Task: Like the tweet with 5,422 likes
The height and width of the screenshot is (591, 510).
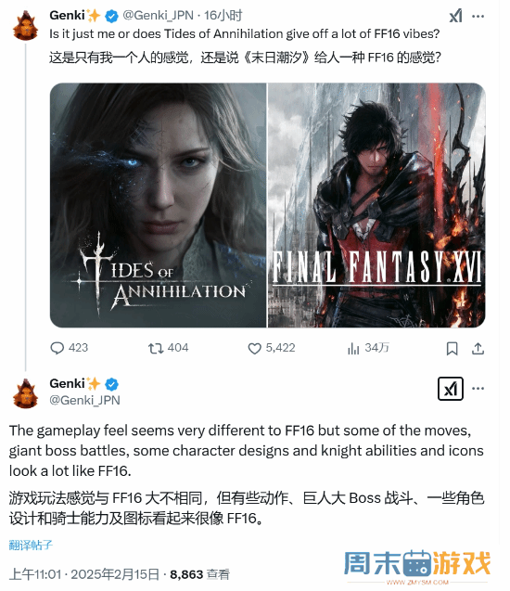Action: [x=255, y=348]
